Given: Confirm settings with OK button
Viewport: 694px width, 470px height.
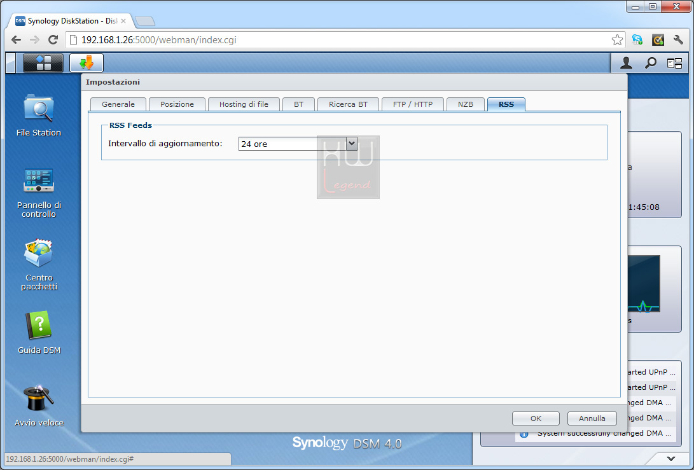Looking at the screenshot, I should [536, 418].
